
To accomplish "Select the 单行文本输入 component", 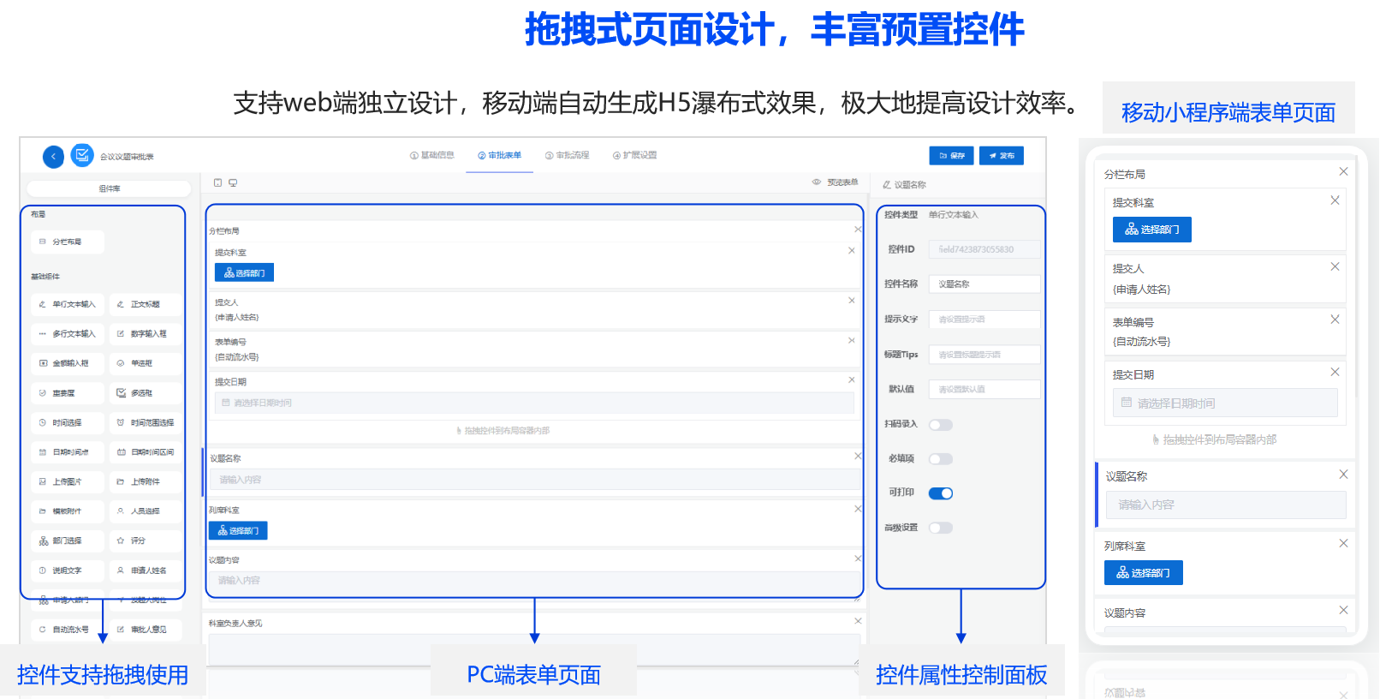I will pyautogui.click(x=68, y=304).
